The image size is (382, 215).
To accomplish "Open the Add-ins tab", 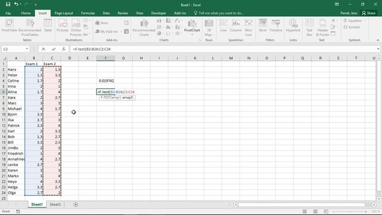I will pyautogui.click(x=180, y=13).
